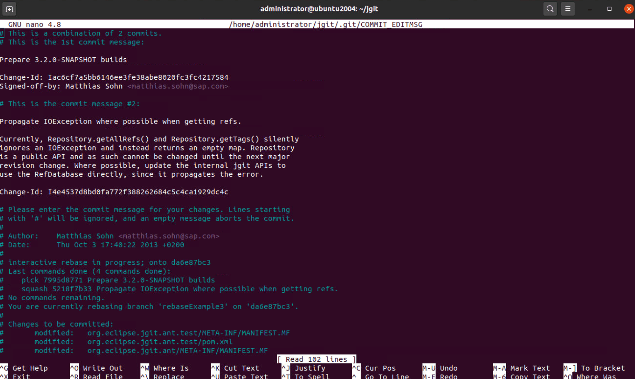
Task: Open a new terminal tab
Action: pyautogui.click(x=9, y=9)
